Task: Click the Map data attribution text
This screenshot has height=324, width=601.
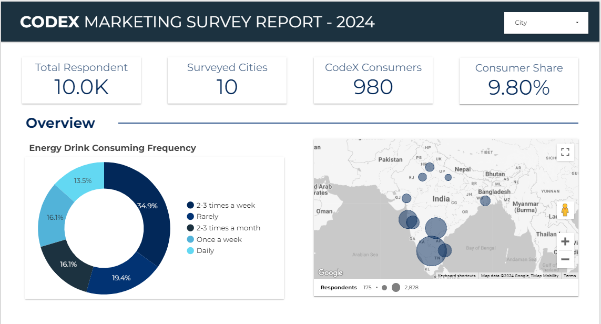Action: point(519,276)
